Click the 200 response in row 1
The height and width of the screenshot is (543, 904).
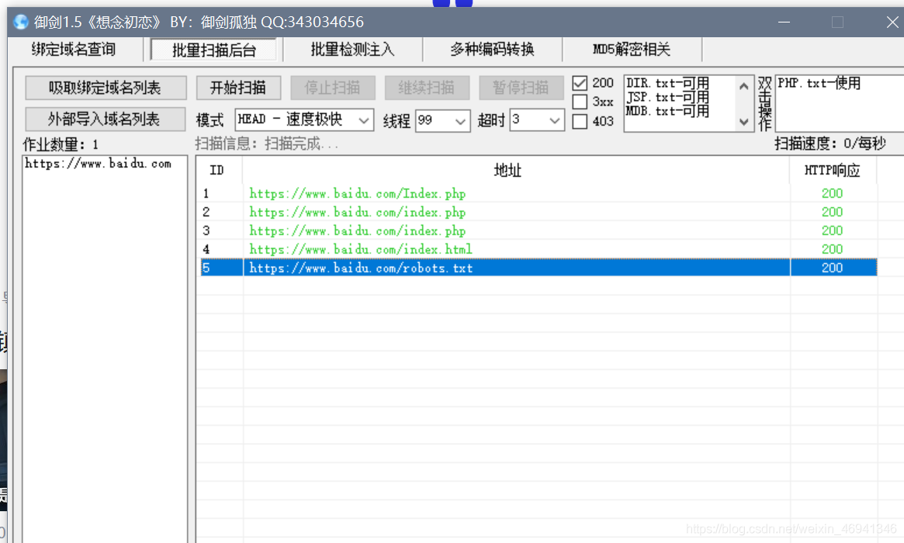tap(832, 194)
